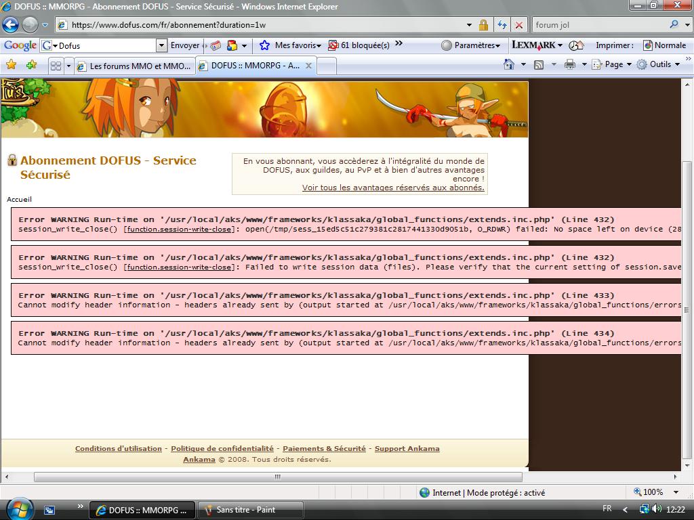The width and height of the screenshot is (694, 520).
Task: Select the 'DOFUS :: MMORPG - A...' tab
Action: point(256,66)
